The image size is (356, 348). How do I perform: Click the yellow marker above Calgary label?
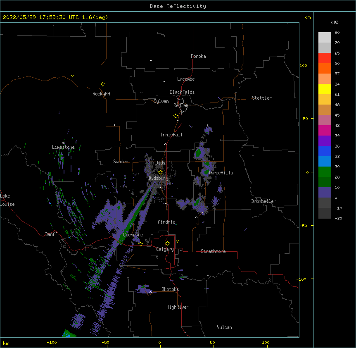tap(167, 243)
